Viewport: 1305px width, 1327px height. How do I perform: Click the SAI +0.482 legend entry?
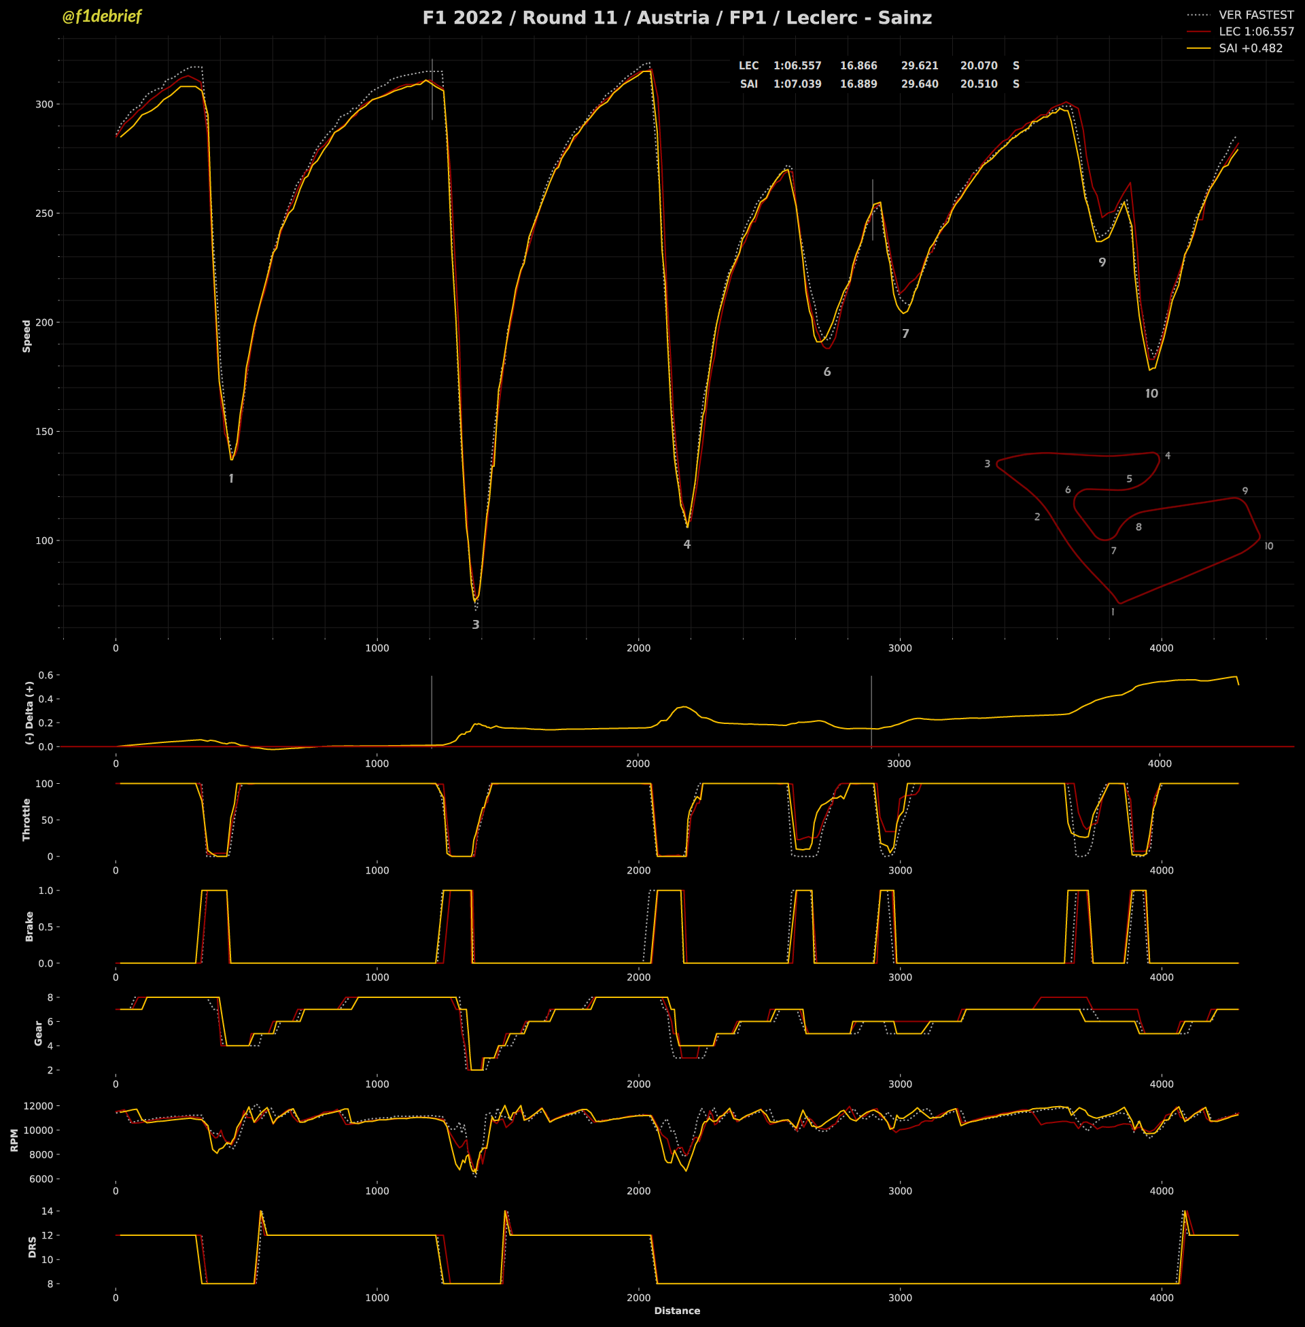[x=1250, y=48]
